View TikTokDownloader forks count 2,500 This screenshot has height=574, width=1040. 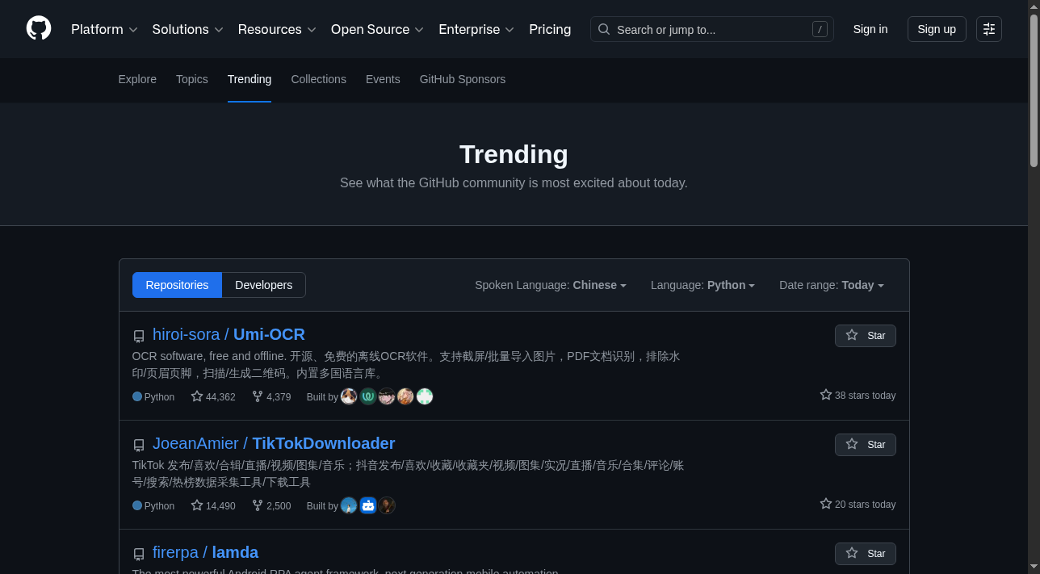point(271,505)
